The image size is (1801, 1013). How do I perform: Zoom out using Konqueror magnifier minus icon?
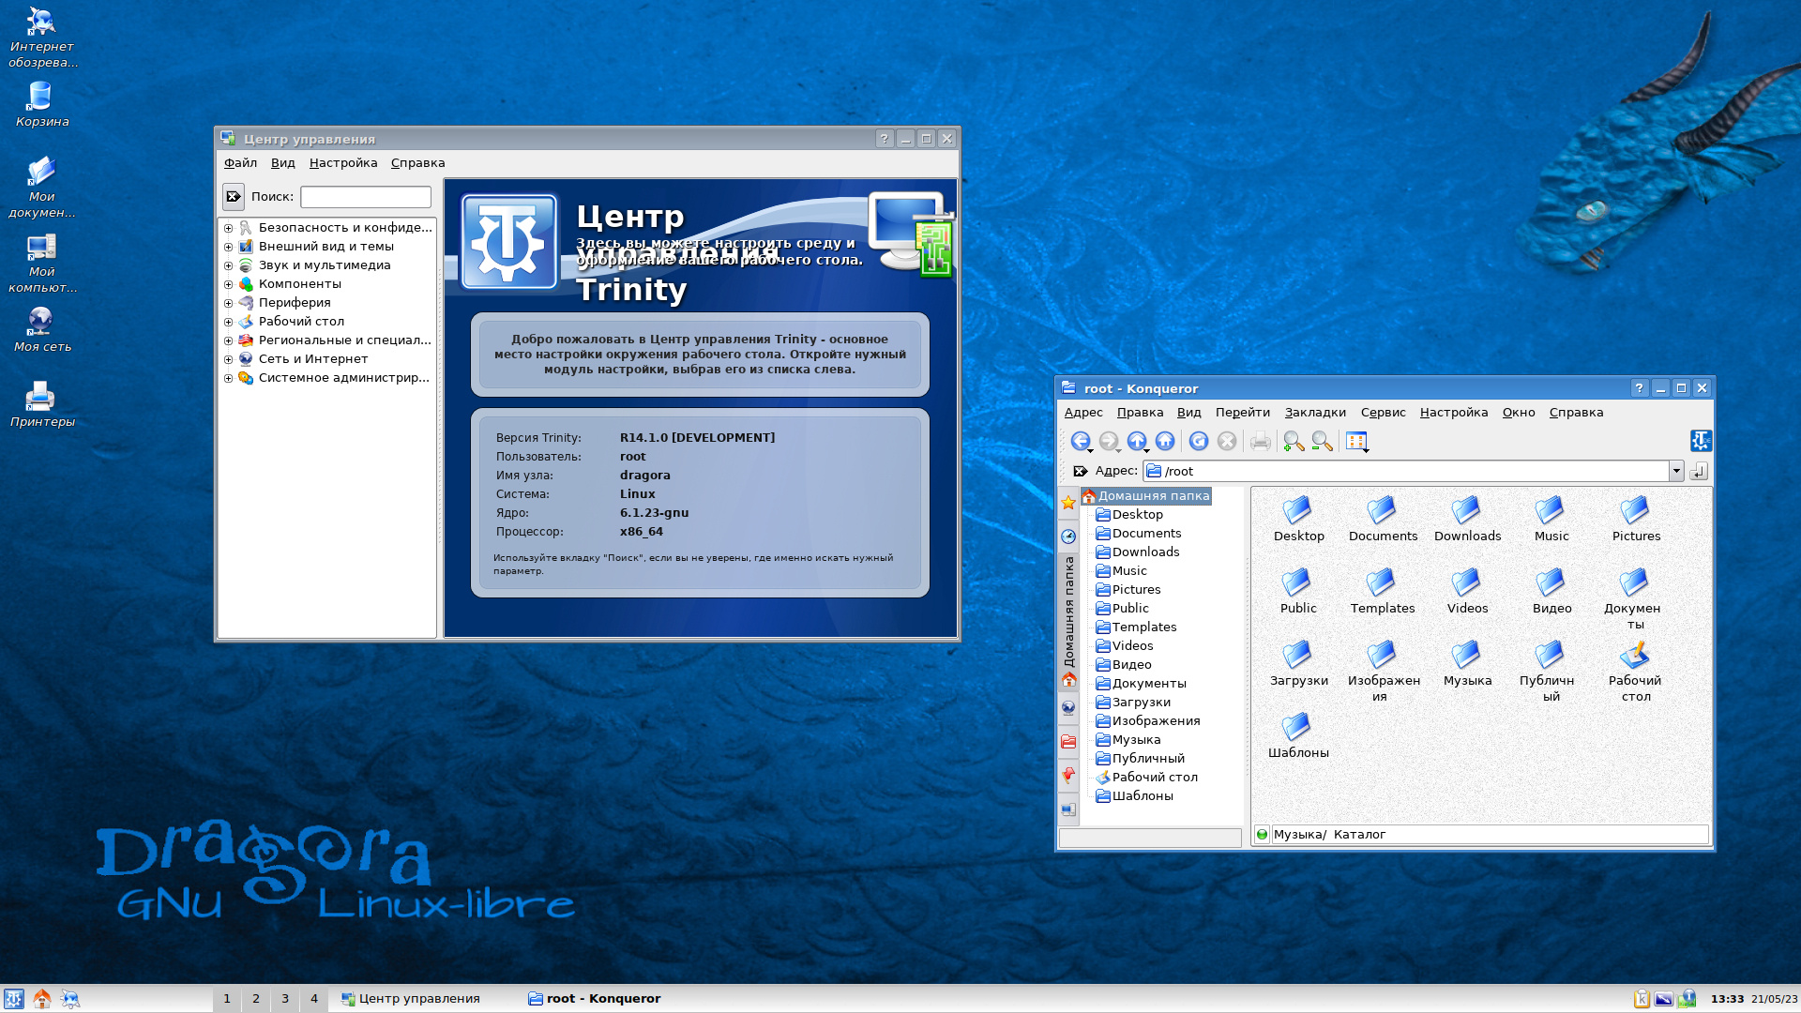(1323, 441)
